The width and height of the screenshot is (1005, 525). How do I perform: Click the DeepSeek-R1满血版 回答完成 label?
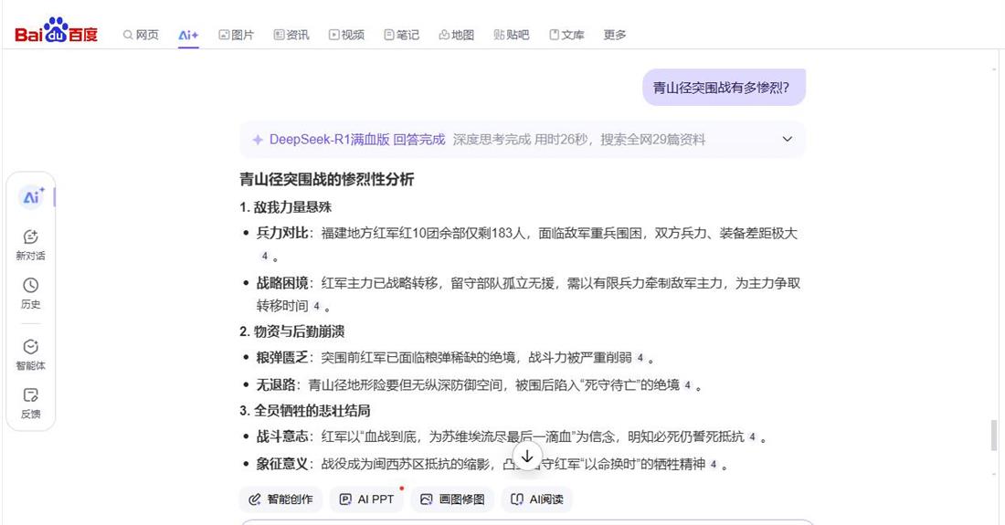point(357,140)
